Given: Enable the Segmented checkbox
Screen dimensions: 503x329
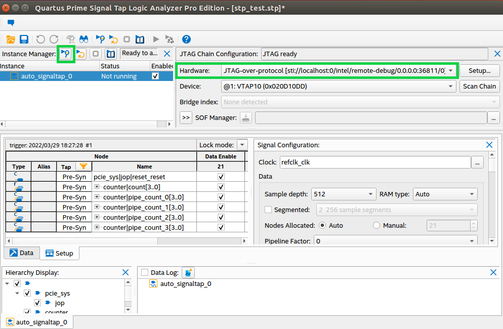Looking at the screenshot, I should coord(268,210).
